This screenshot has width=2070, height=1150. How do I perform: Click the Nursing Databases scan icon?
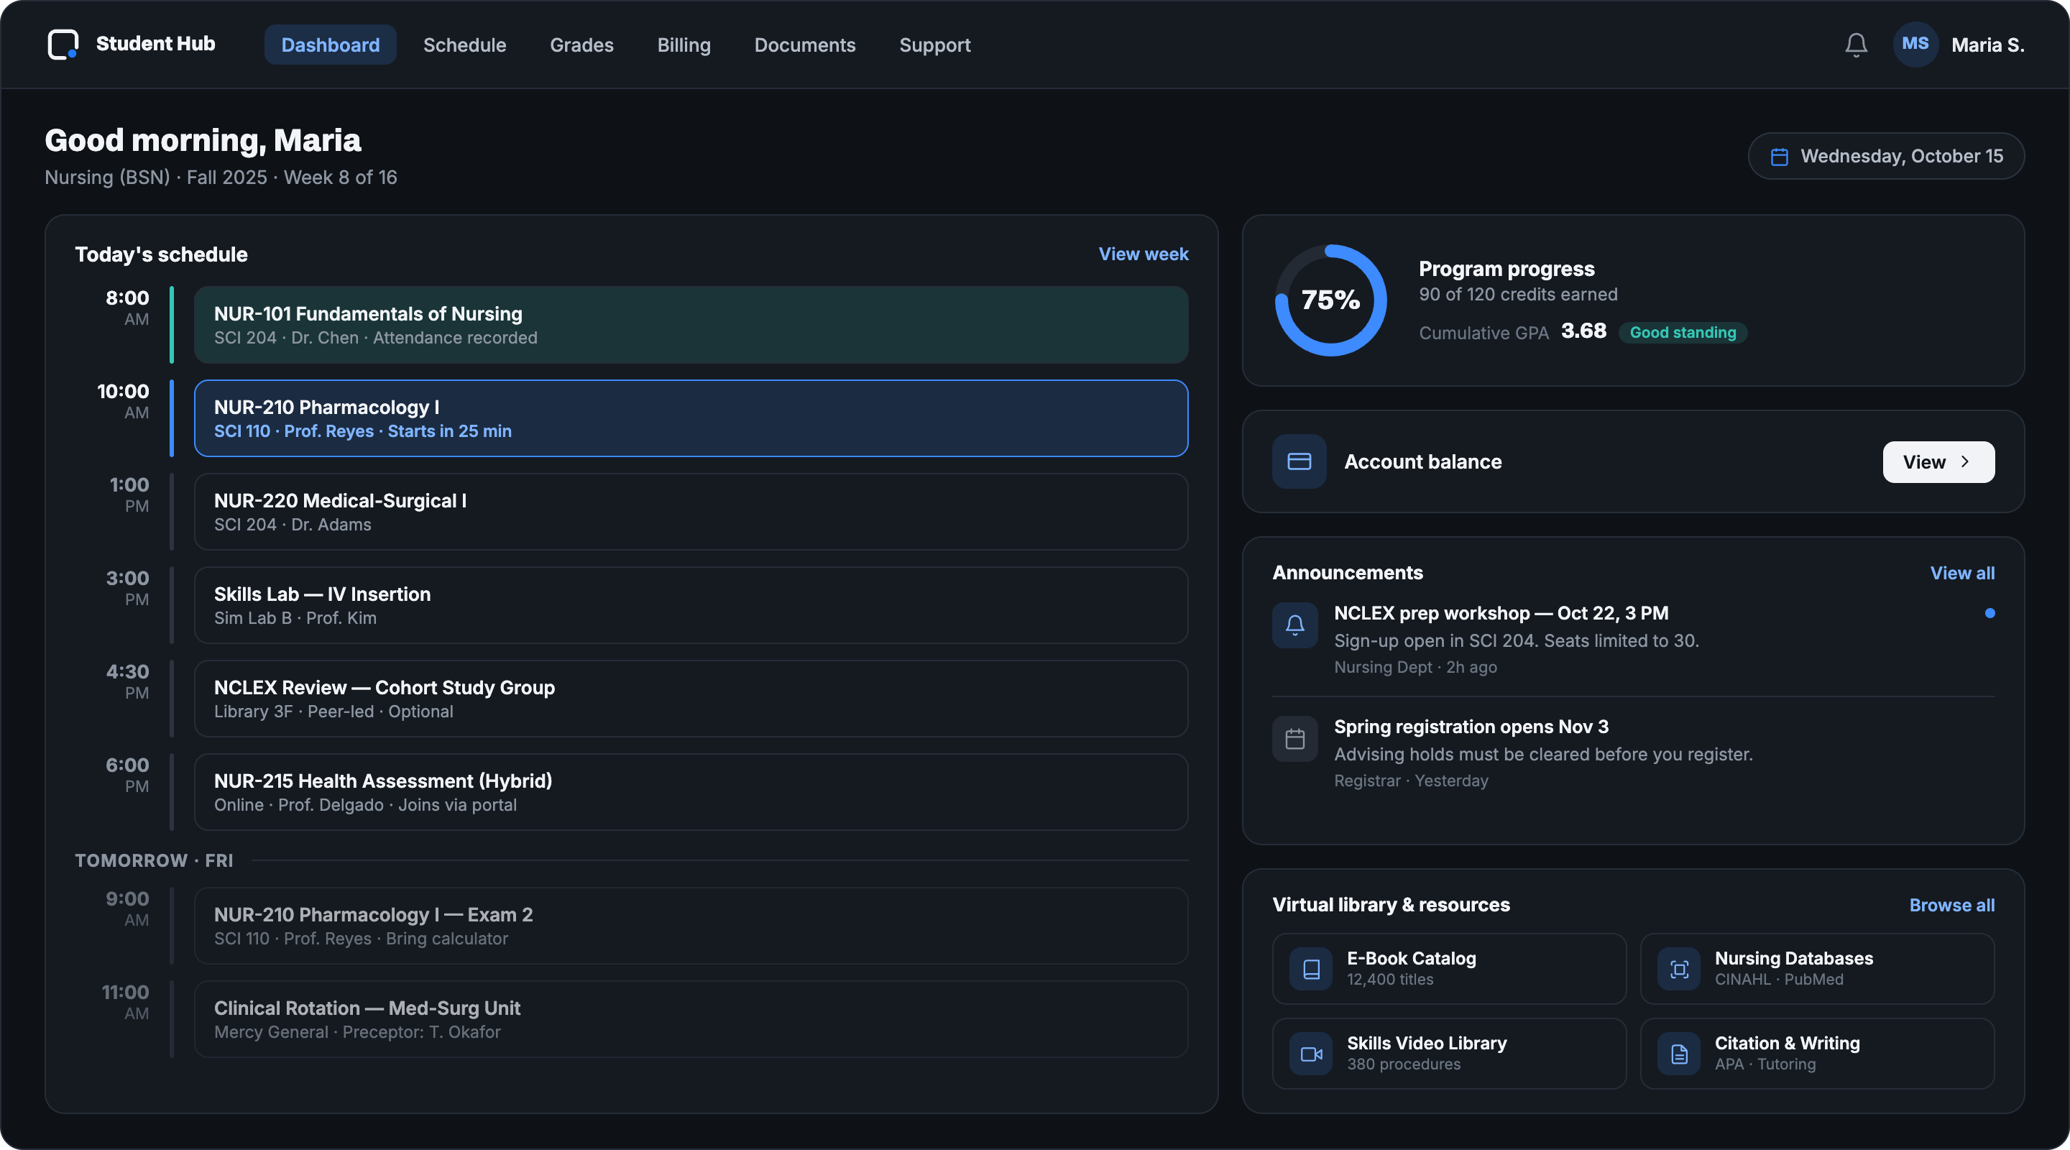[x=1679, y=969]
